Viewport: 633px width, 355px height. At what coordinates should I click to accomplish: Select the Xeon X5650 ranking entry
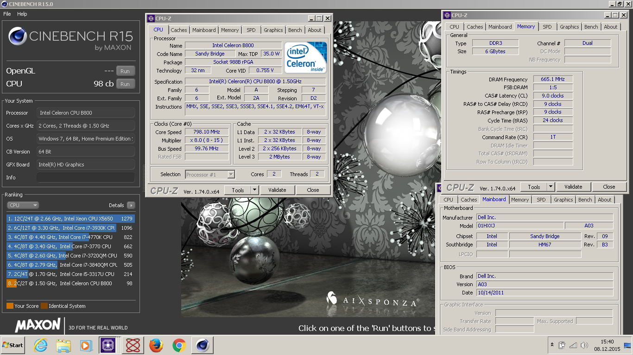point(70,219)
